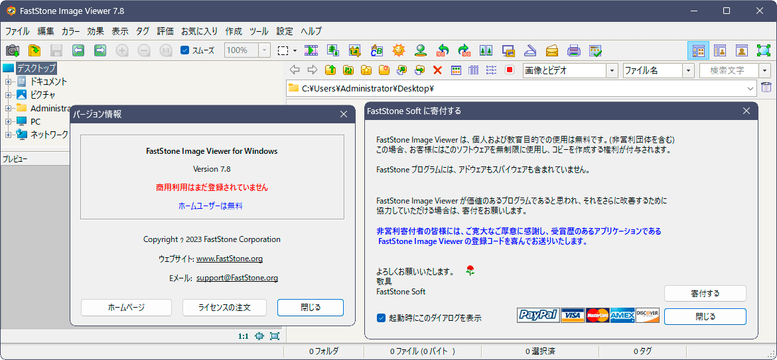The image size is (777, 360).
Task: Click ホームページ button in version dialog
Action: pyautogui.click(x=126, y=308)
